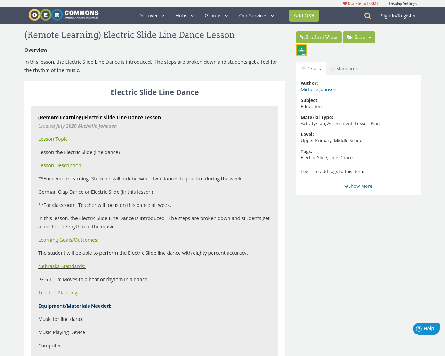This screenshot has height=356, width=445.
Task: Open the Hubs dropdown
Action: coord(184,15)
